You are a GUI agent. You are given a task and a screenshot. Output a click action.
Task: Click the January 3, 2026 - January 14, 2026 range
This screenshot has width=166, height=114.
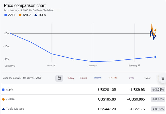coord(22,78)
